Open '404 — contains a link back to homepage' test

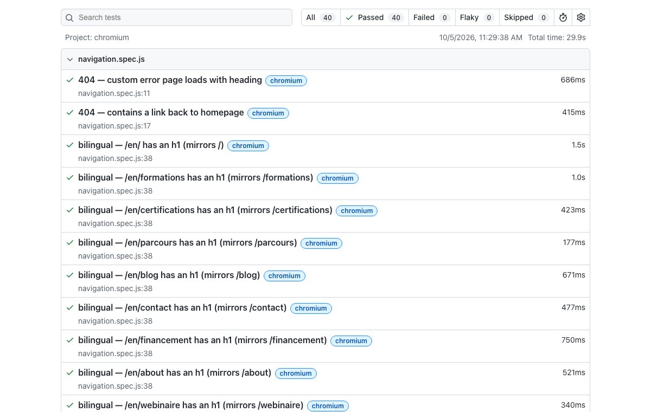pos(161,112)
